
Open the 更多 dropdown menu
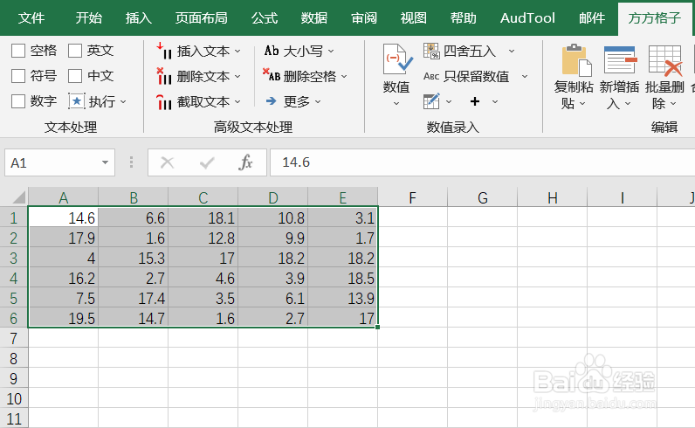[x=318, y=101]
